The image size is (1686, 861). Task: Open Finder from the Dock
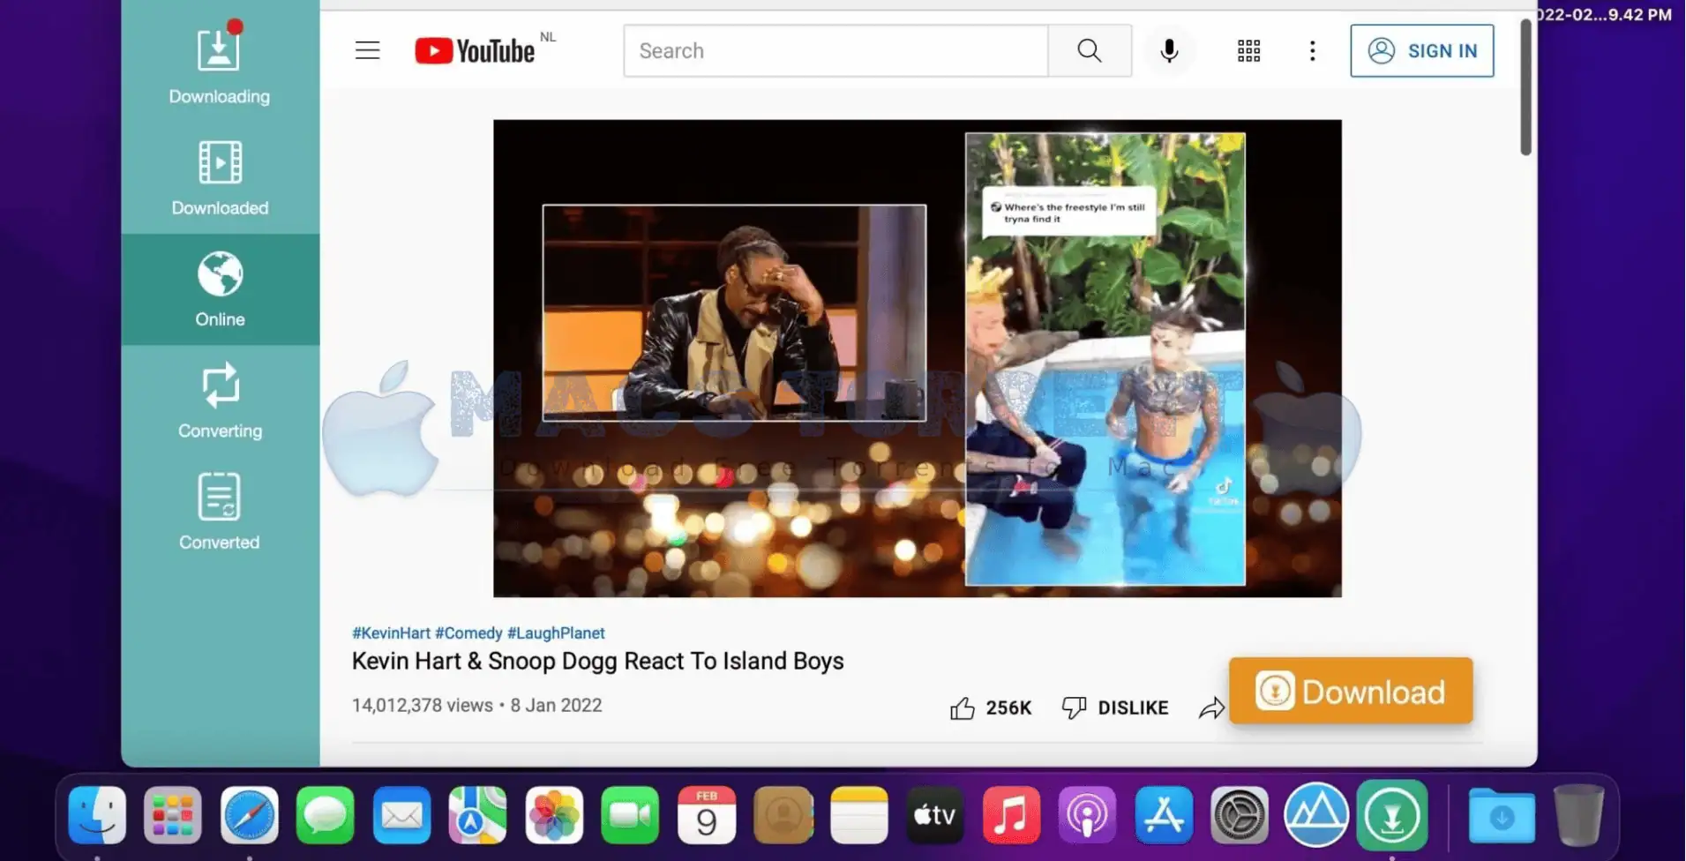(x=97, y=814)
